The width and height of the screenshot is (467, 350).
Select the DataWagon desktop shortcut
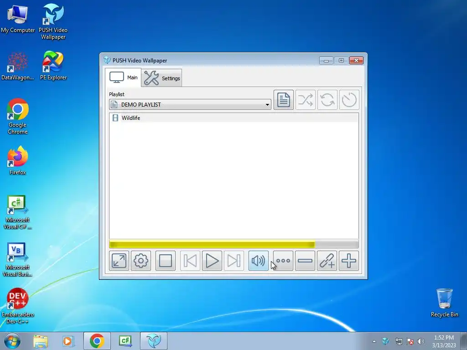18,66
